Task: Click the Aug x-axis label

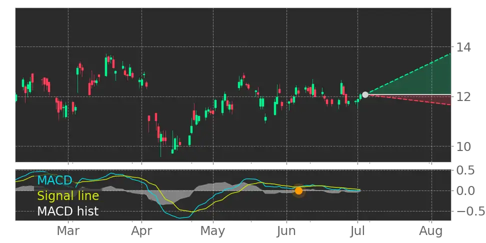Action: coord(431,231)
